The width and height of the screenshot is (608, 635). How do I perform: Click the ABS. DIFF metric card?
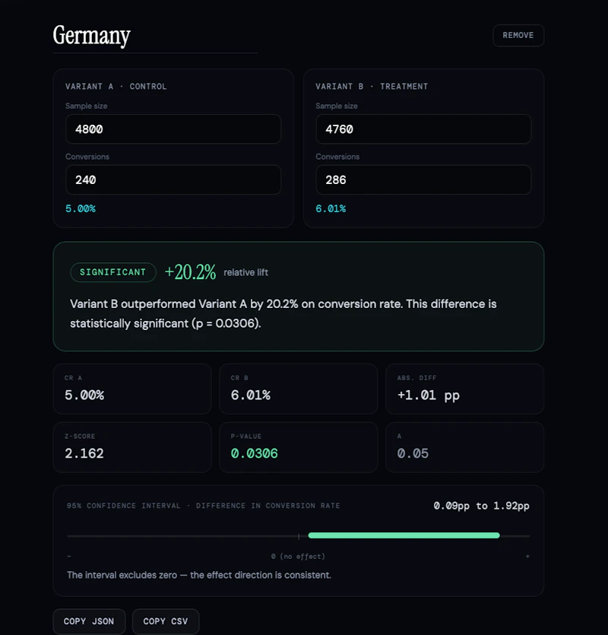pyautogui.click(x=464, y=389)
